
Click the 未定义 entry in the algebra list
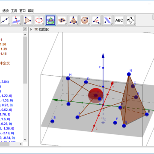coord(5,63)
